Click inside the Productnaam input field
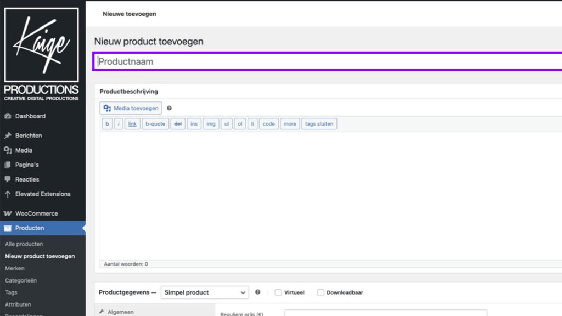 [220, 63]
